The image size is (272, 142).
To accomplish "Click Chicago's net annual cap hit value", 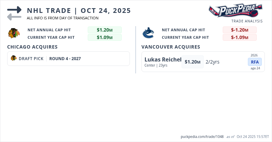I will (x=104, y=30).
